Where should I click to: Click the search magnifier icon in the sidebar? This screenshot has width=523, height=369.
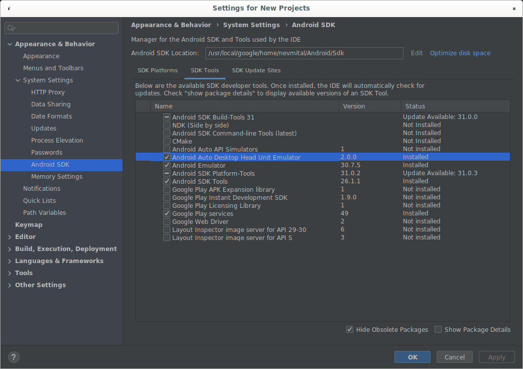(11, 28)
